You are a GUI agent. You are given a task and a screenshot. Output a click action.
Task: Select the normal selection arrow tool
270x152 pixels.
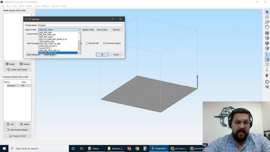point(267,12)
